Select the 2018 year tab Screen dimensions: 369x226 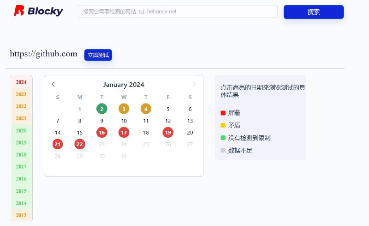click(21, 154)
